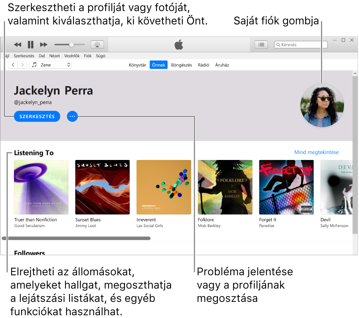The width and height of the screenshot is (359, 318).
Task: Click the Folklore title text
Action: click(x=206, y=220)
